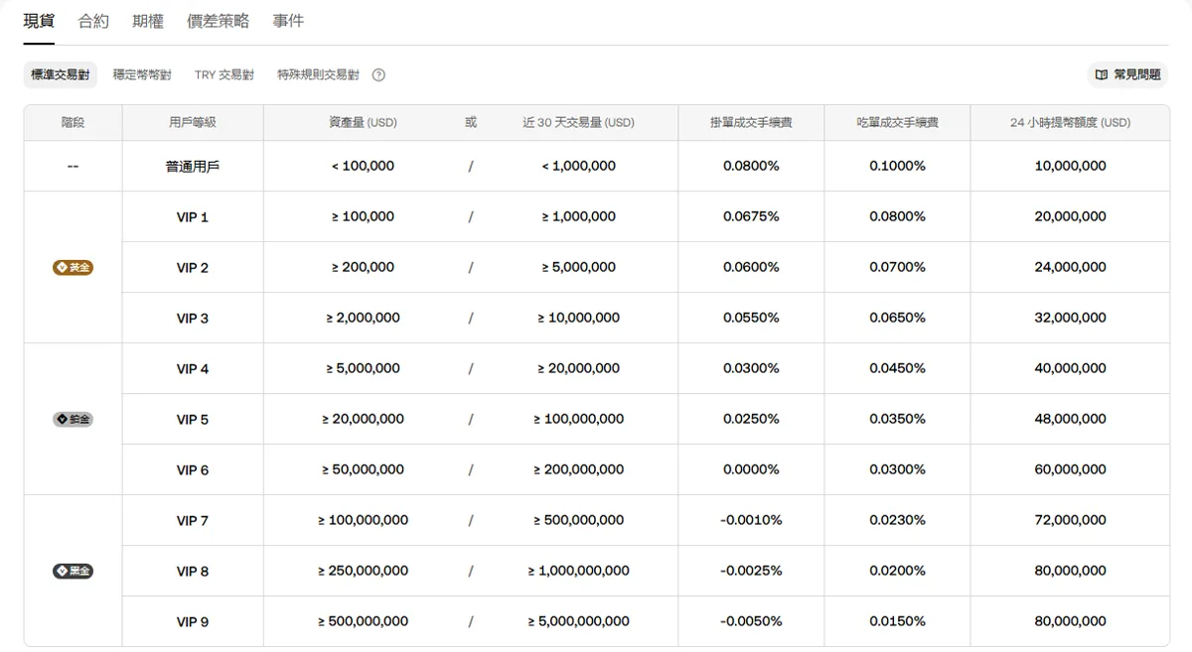1192x652 pixels.
Task: Click the 掛單成交手續費 column header
Action: pyautogui.click(x=751, y=123)
